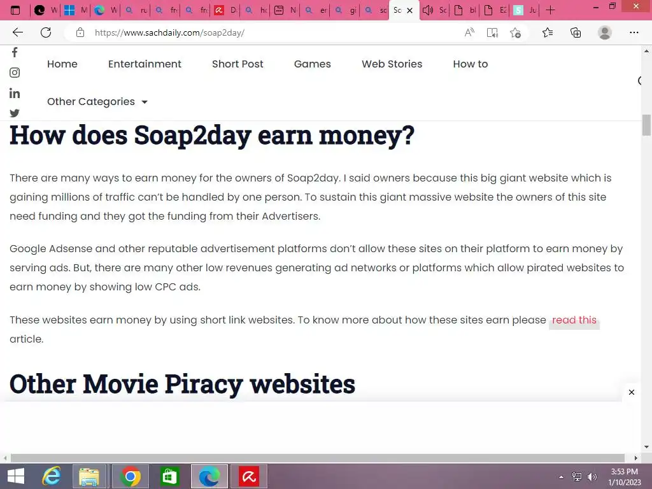The image size is (652, 489).
Task: Click the 'How does Soap2day earn money?' heading
Action: [x=212, y=136]
